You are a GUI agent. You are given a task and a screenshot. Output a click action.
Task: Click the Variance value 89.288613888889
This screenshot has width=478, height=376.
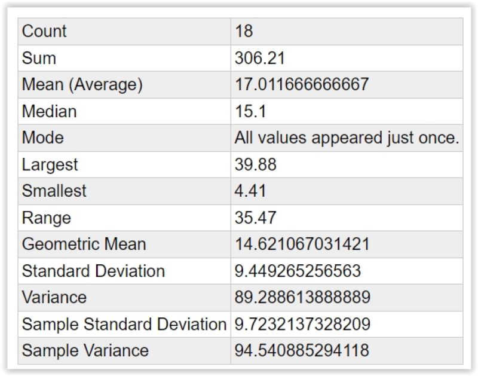(x=302, y=297)
